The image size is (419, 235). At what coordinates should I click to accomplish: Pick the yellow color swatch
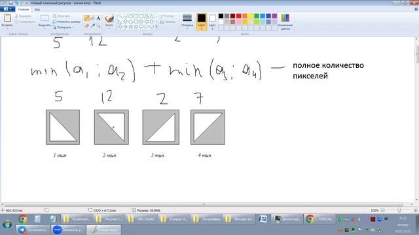(x=251, y=16)
